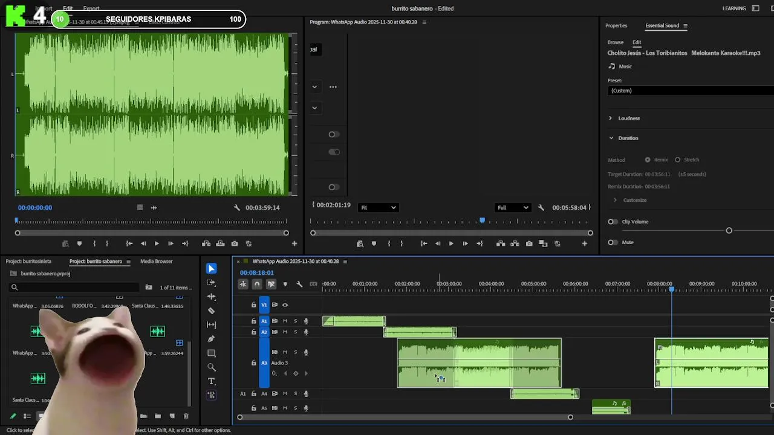
Task: Solo track A2 with S button
Action: [296, 332]
